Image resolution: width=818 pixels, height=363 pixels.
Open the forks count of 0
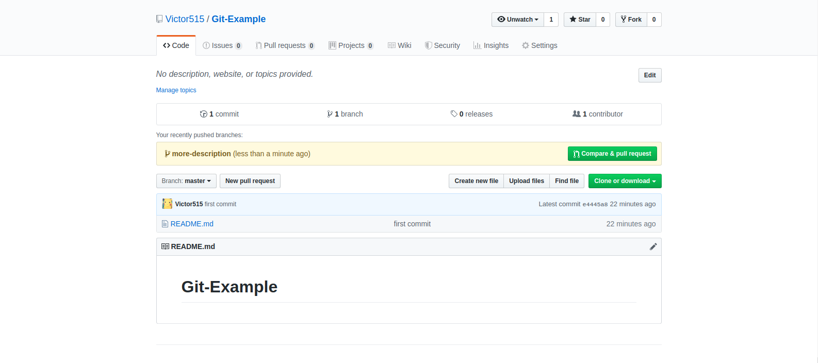click(654, 20)
